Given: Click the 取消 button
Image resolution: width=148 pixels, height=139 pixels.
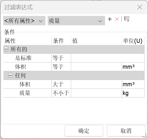Looking at the screenshot, I should (126, 131).
